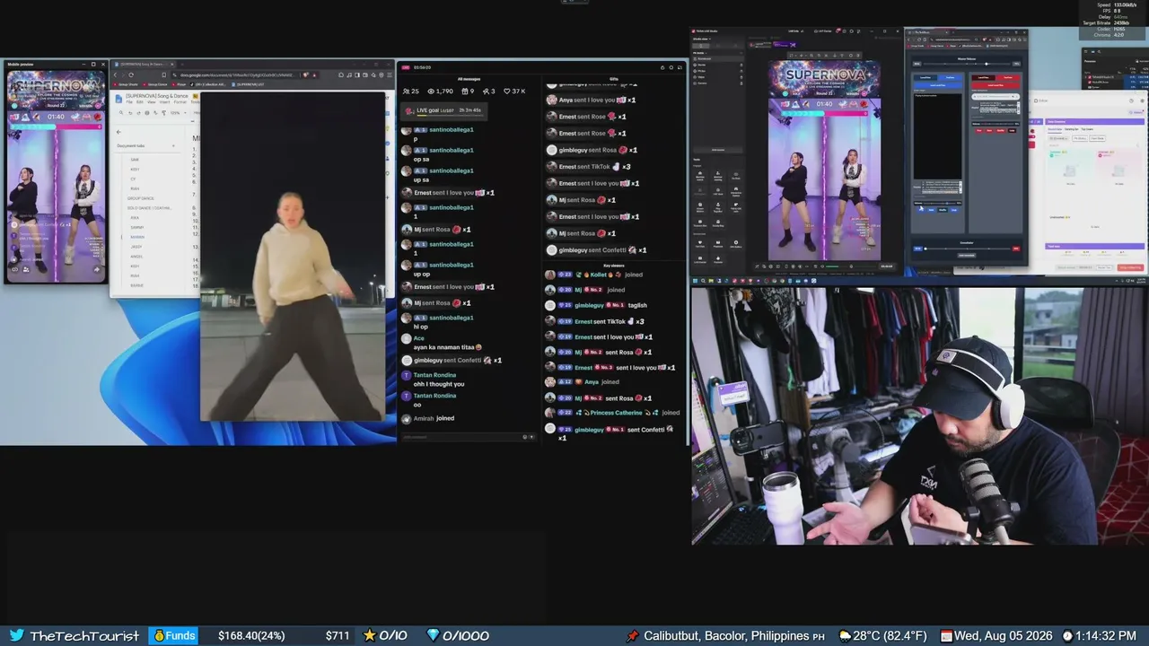Adjust the Crossfader slider in soundboard
This screenshot has width=1149, height=646.
coord(967,248)
